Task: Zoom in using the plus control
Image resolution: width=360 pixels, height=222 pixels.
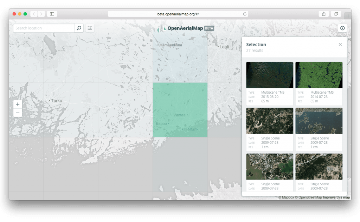Action: tap(18, 104)
